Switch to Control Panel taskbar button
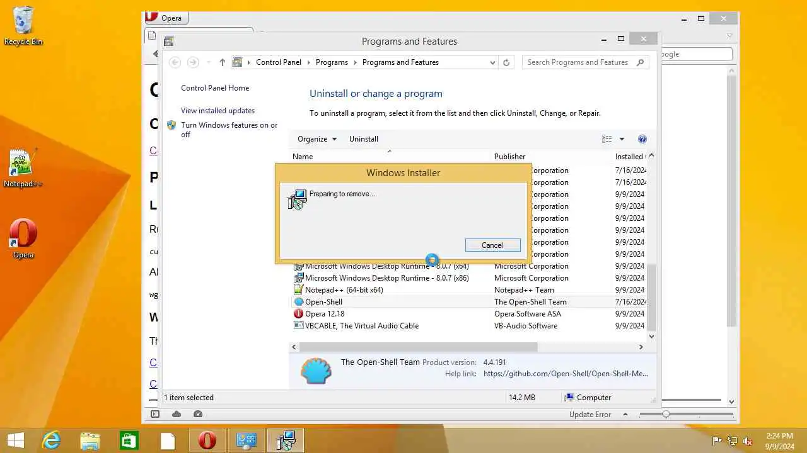 (x=246, y=440)
